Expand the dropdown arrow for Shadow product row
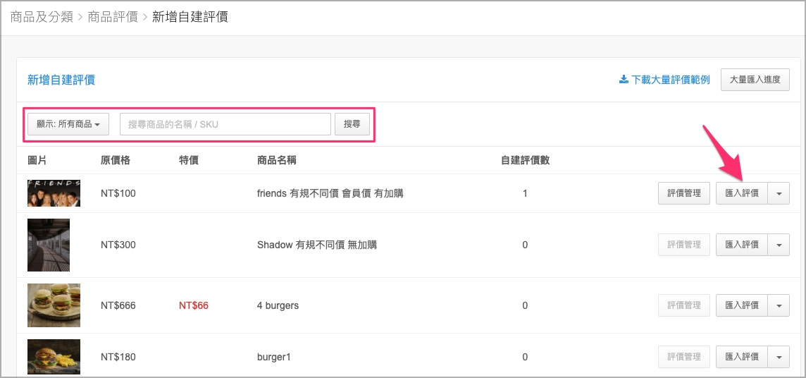The height and width of the screenshot is (378, 806). [779, 245]
